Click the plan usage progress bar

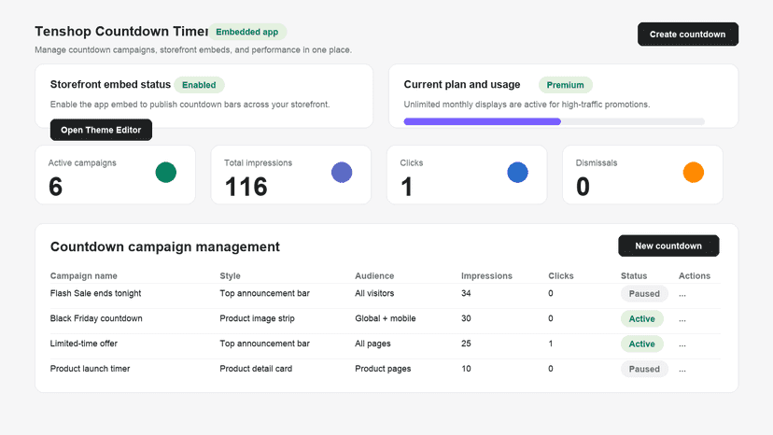click(x=555, y=121)
